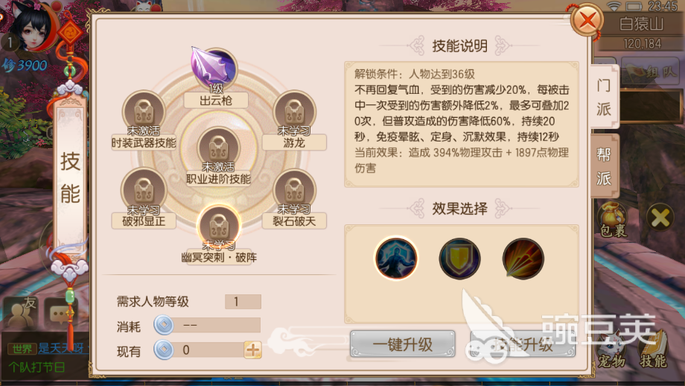685x386 pixels.
Task: Select the locked 游龙 skill
Action: [x=294, y=112]
